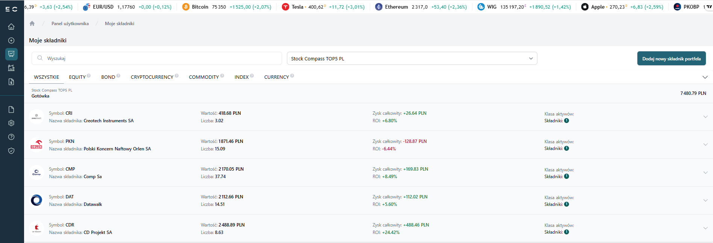Open Panel użytkownika breadcrumb link
The width and height of the screenshot is (713, 243).
click(x=70, y=24)
